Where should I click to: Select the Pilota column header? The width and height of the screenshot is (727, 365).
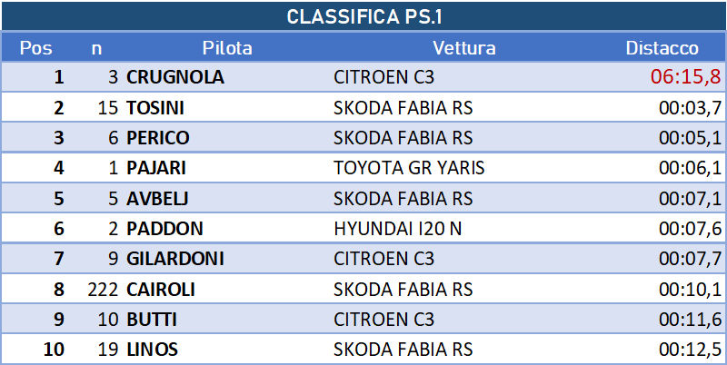(227, 48)
